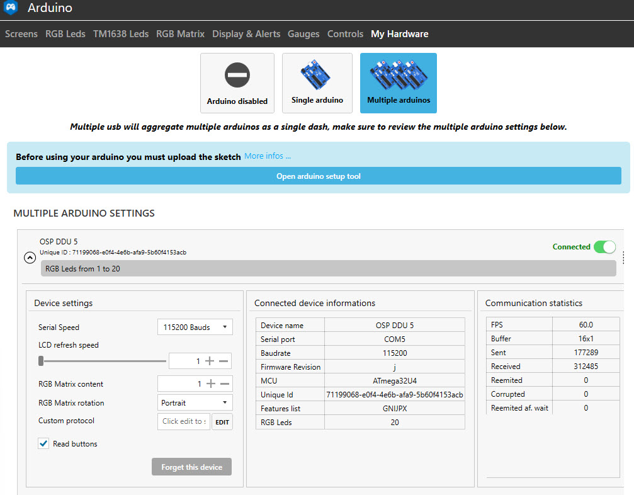This screenshot has height=495, width=634.
Task: Open the Gauges tab
Action: coord(303,34)
